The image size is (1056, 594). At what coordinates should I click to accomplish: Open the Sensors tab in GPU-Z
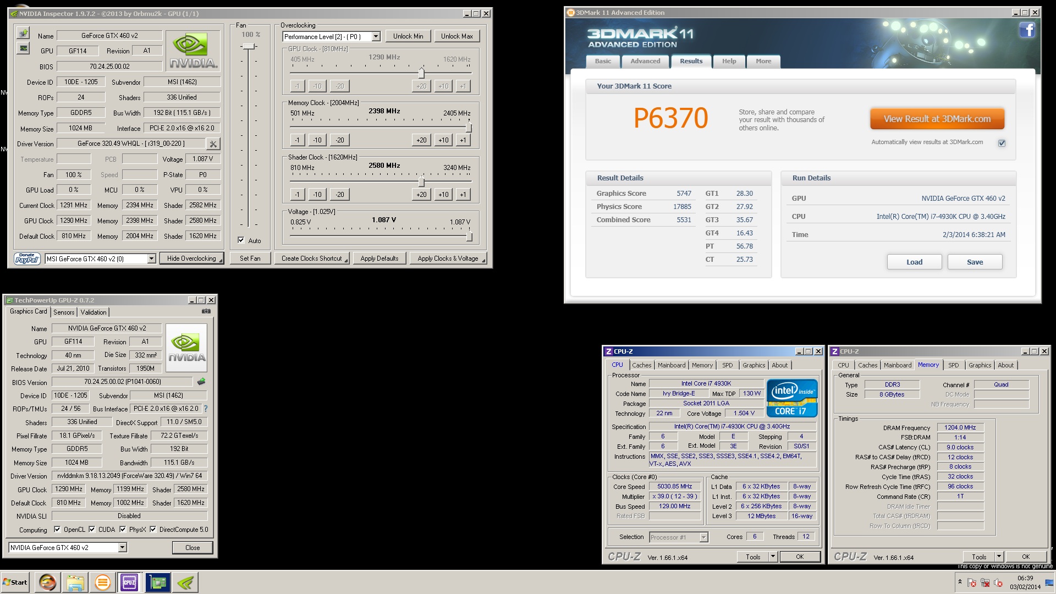point(64,312)
